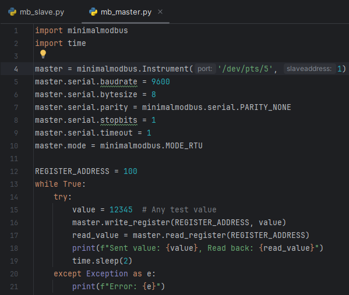Click the yellow lightbulb quick-fix icon
The height and width of the screenshot is (295, 349).
pos(43,54)
